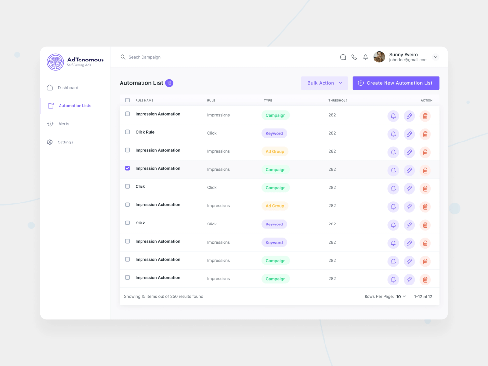This screenshot has height=366, width=488.
Task: Click the Search Campaign input field
Action: coord(146,57)
